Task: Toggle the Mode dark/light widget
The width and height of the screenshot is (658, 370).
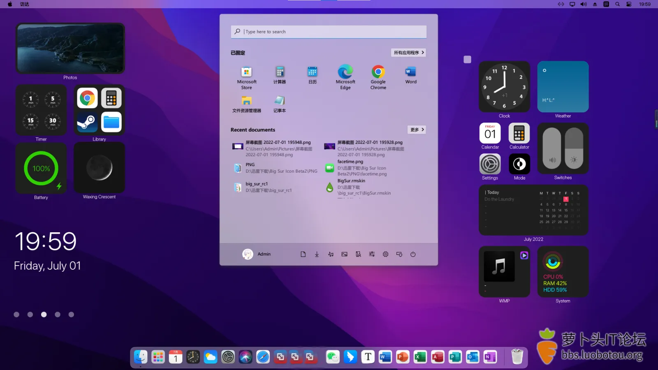Action: (x=519, y=164)
